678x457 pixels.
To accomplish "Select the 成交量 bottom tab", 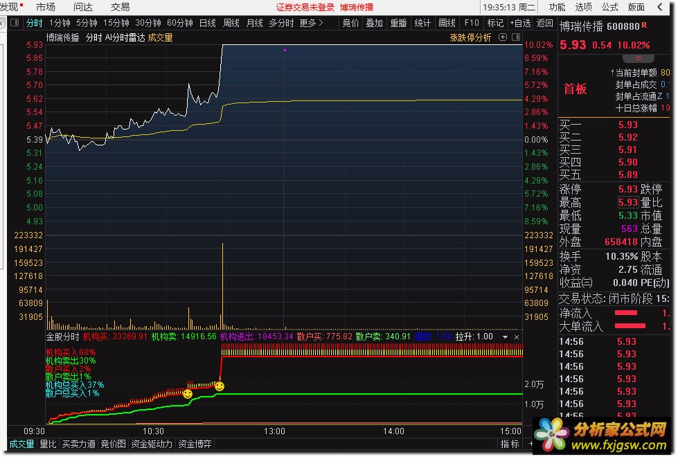I will coord(21,444).
